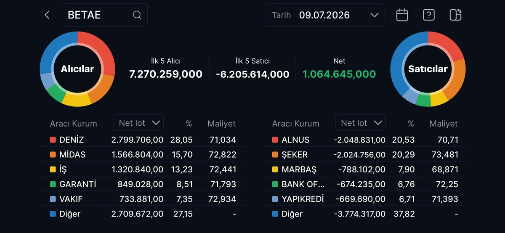Screen dimensions: 505x233
Task: Open the buyers Net lot dropdown
Action: click(138, 123)
